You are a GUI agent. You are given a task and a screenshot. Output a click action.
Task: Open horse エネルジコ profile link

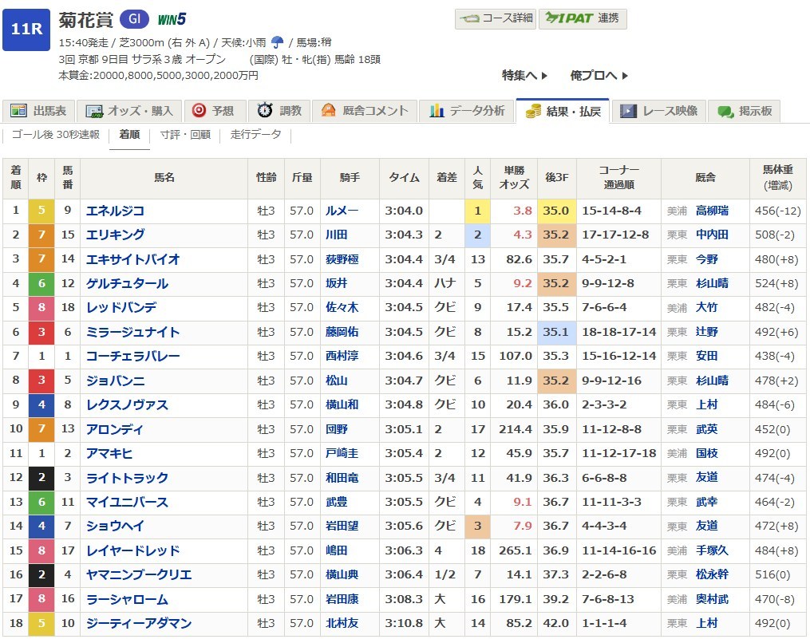pos(115,211)
